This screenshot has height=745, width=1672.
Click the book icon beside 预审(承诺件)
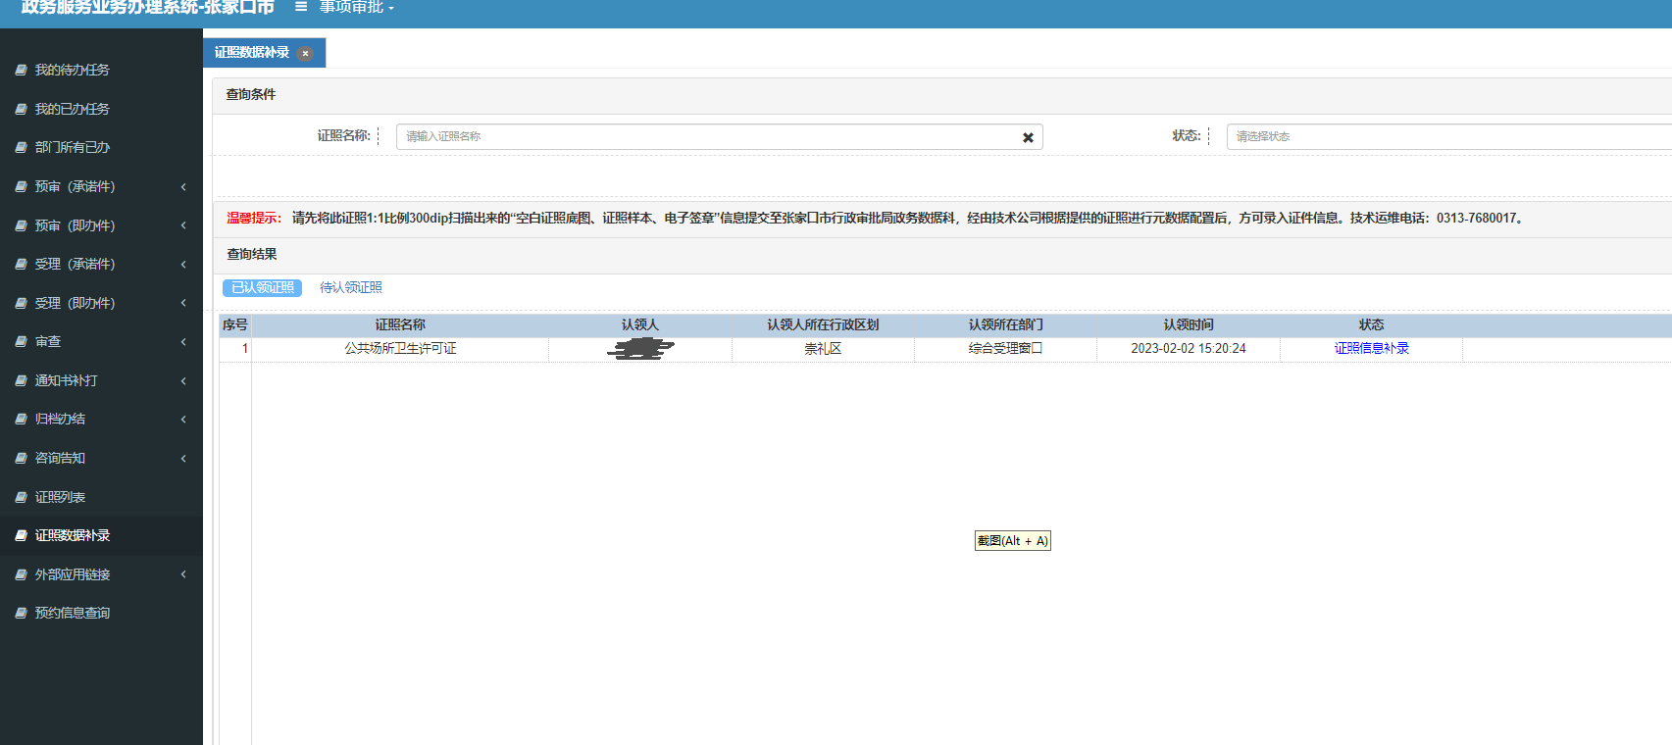click(21, 186)
